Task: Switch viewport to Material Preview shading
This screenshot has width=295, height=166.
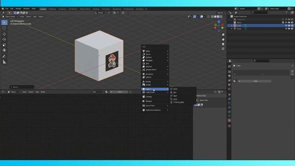Action: point(218,17)
